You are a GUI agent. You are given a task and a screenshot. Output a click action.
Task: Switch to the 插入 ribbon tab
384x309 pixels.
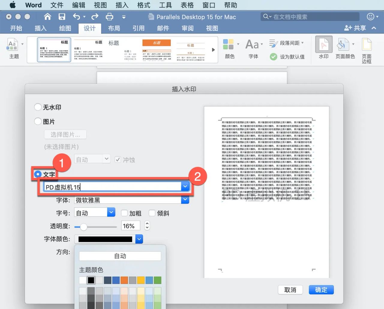40,28
